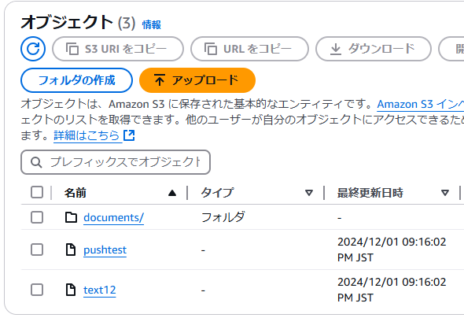Click the folder icon beside documents/
The image size is (464, 318).
[x=71, y=217]
